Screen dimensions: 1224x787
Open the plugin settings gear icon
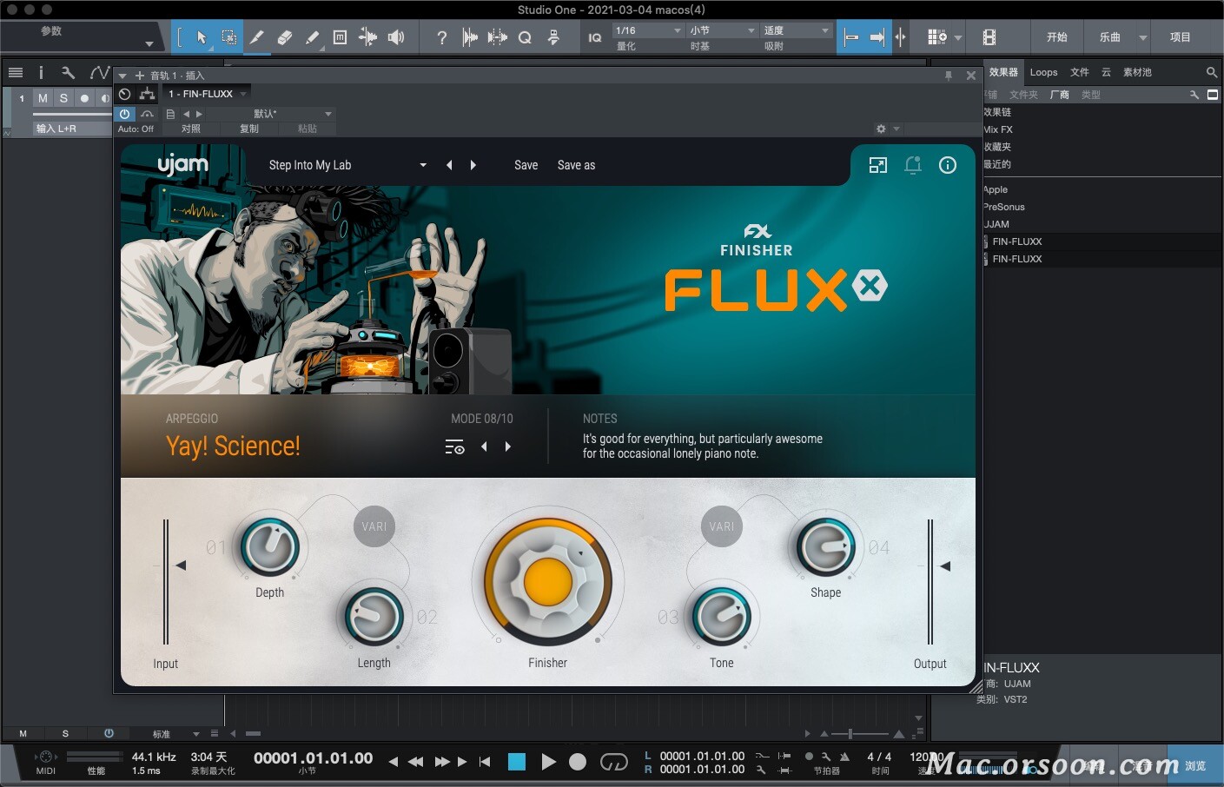881,129
